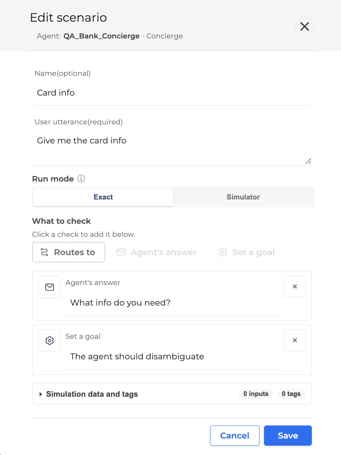Viewport: 341px width, 455px height.
Task: Click the gear icon beside Set a goal
Action: [x=49, y=341]
